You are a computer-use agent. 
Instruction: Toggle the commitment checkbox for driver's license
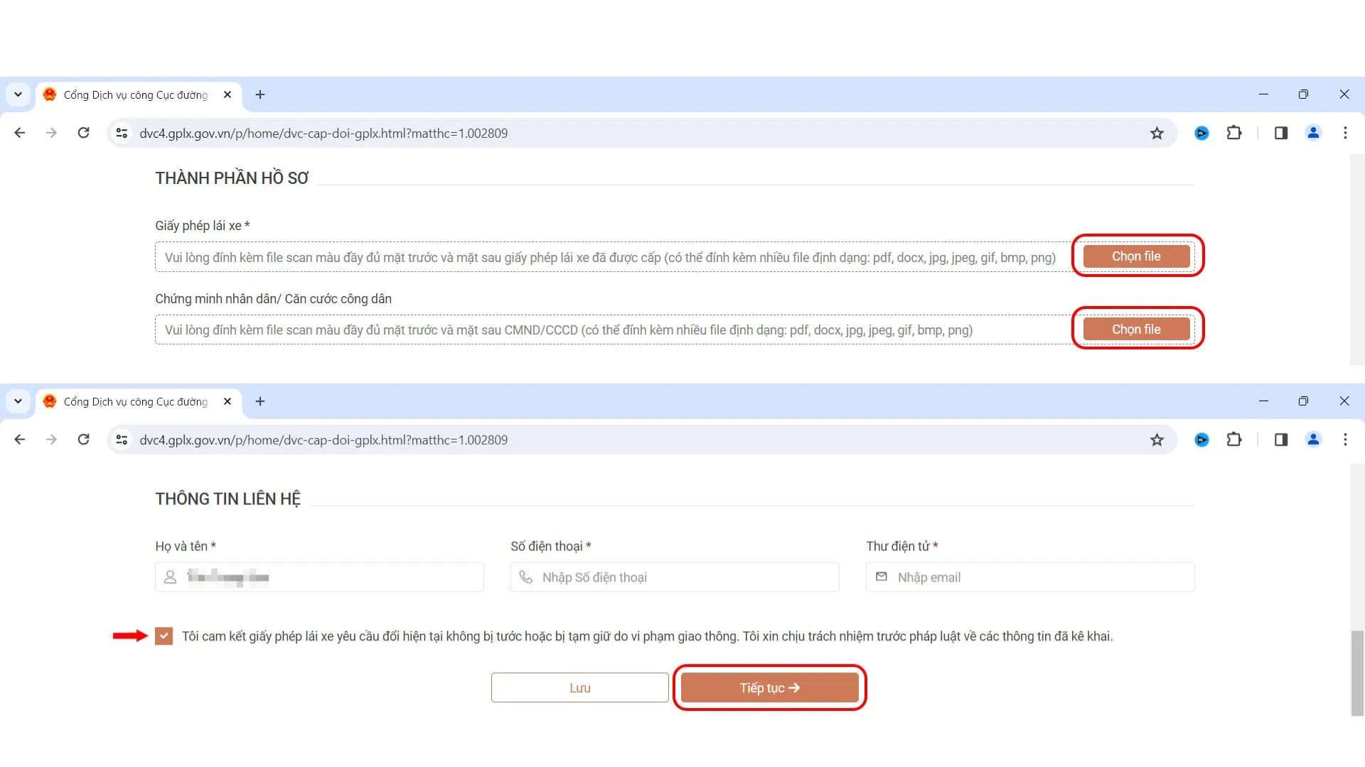(164, 636)
